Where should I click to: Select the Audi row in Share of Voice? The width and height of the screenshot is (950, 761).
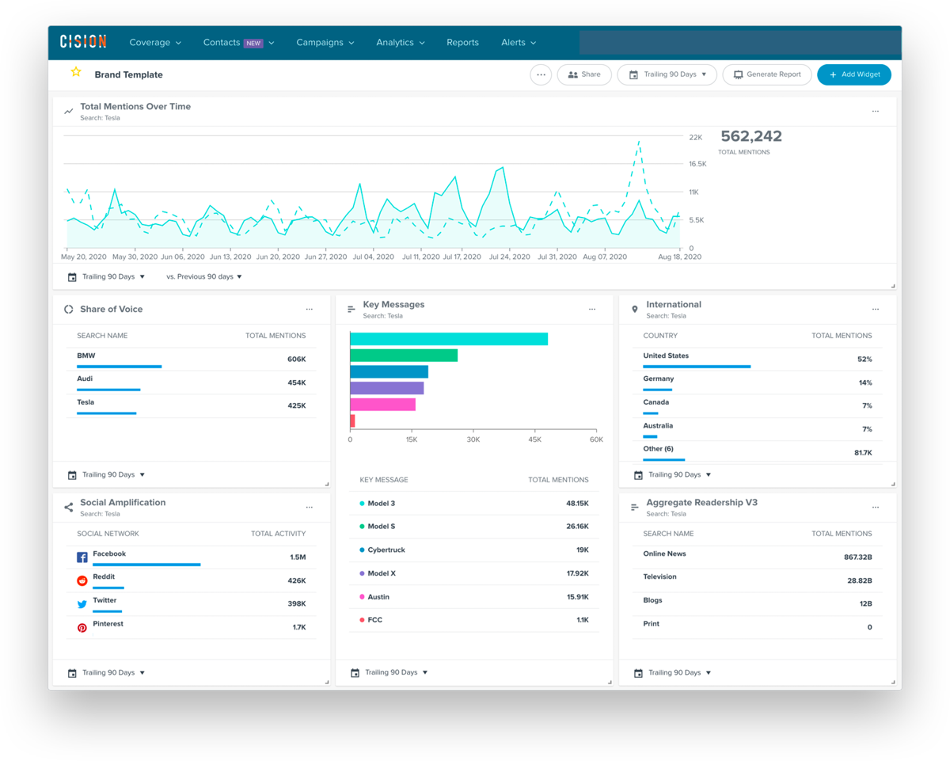click(191, 382)
